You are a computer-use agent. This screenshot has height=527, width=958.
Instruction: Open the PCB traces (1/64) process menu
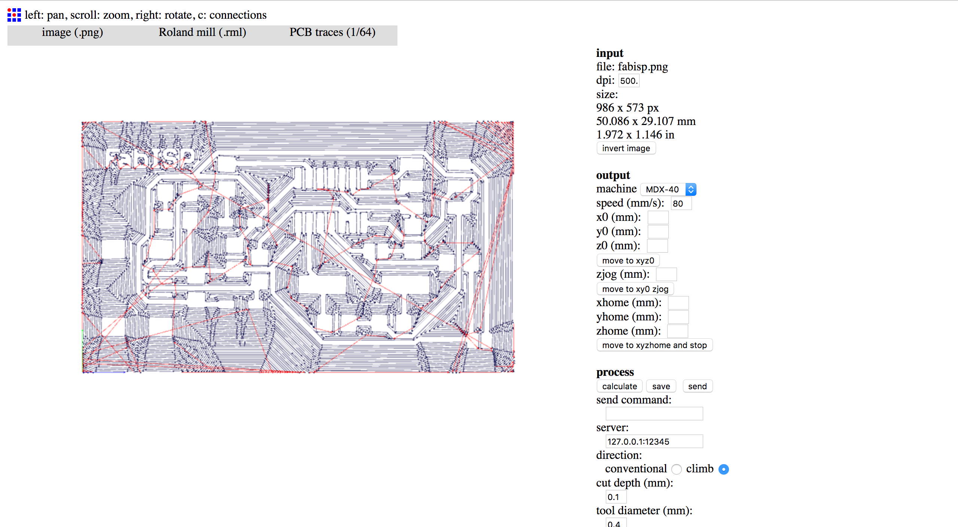(332, 33)
